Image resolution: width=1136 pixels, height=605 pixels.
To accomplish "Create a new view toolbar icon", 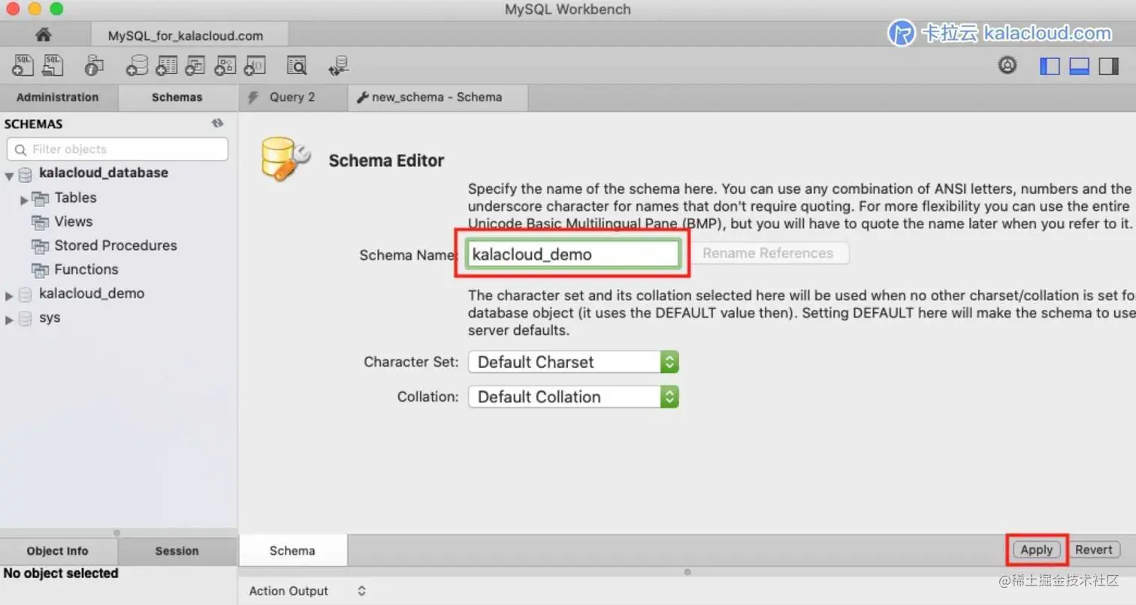I will click(195, 65).
